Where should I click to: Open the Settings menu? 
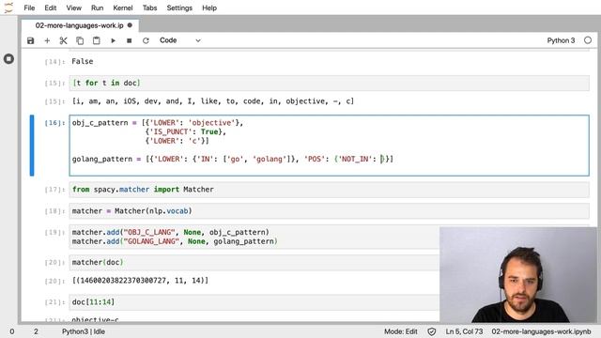point(179,8)
